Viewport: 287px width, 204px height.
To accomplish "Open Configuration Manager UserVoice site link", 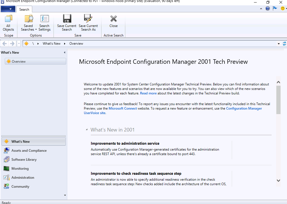I will (x=173, y=111).
